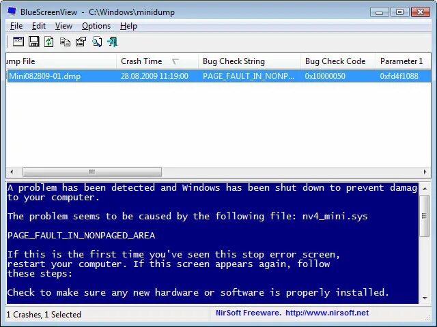Open the Edit menu

(39, 26)
